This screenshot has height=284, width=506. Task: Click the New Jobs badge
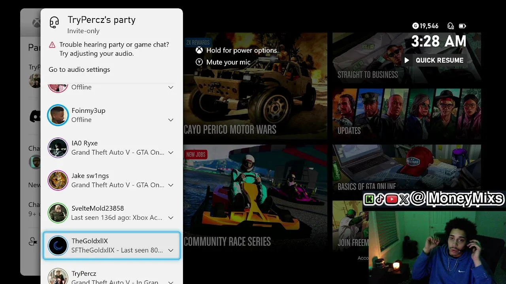coord(196,155)
